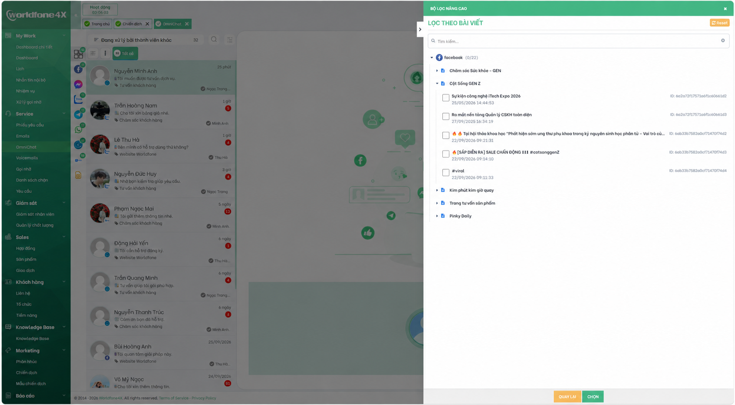Expand the Chăm sóc Sức khỏe – GEN page
Viewport: 735px width, 405px height.
pos(437,70)
